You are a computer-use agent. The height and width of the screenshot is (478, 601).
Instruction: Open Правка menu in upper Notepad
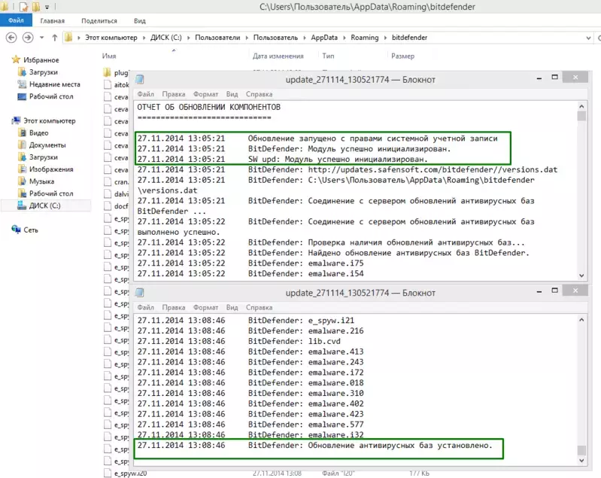(173, 94)
